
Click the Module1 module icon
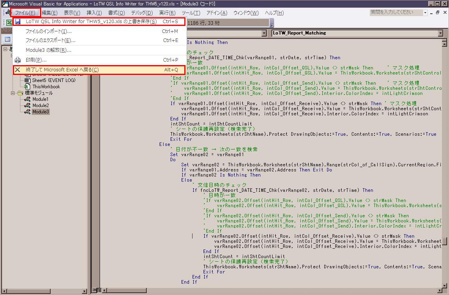[27, 99]
